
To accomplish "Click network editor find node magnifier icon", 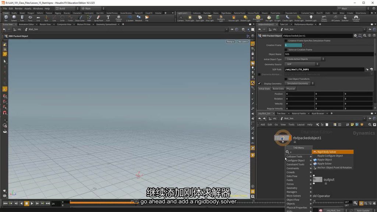I will pos(370,124).
